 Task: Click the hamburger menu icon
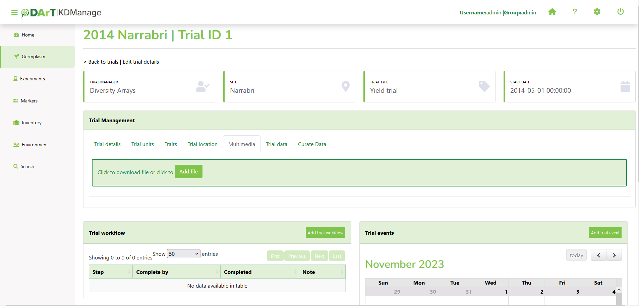(14, 13)
